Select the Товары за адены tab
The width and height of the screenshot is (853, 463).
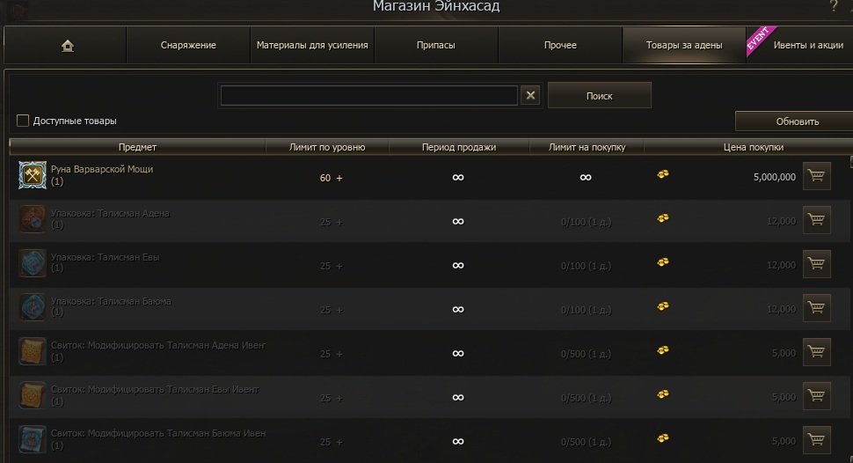(684, 45)
